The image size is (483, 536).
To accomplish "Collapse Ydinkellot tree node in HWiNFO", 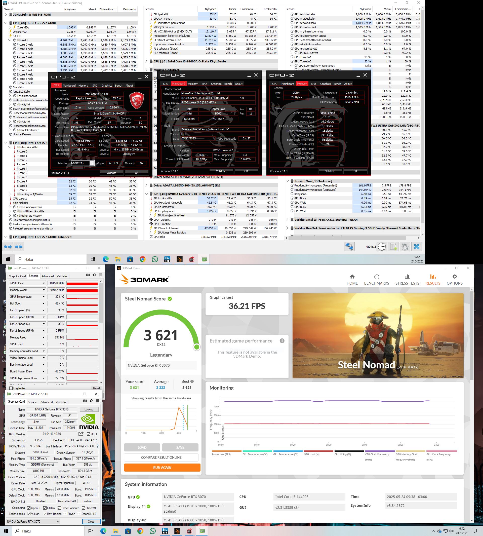I will click(x=10, y=40).
